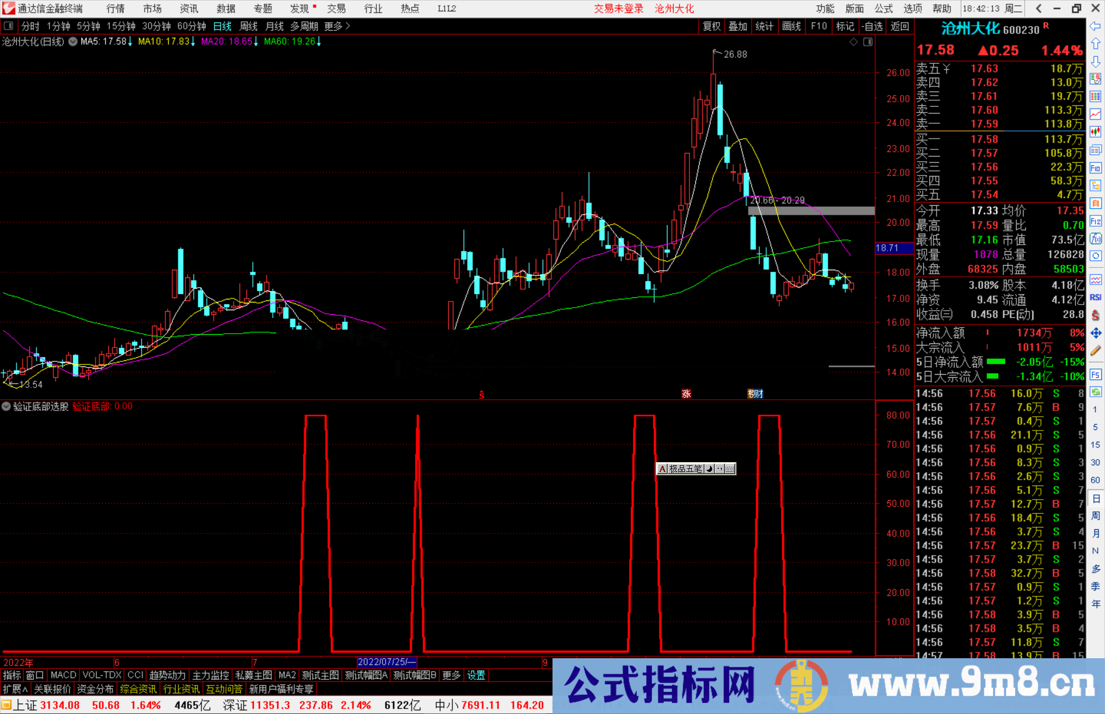The height and width of the screenshot is (714, 1105).
Task: Collapse the 验证底部选股 indicator panel toggle
Action: [6, 406]
